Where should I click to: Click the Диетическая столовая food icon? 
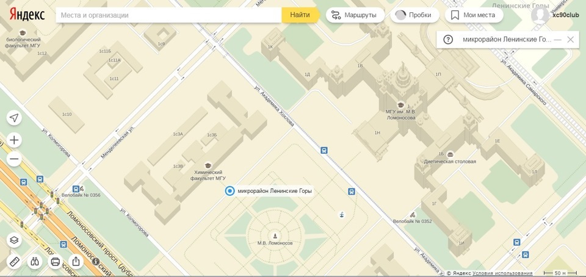click(450, 154)
